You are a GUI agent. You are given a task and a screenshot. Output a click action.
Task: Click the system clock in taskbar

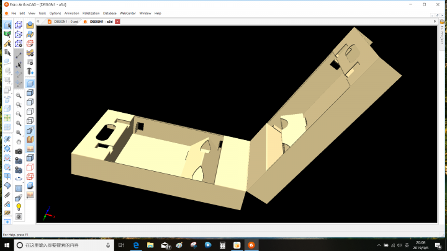click(419, 245)
